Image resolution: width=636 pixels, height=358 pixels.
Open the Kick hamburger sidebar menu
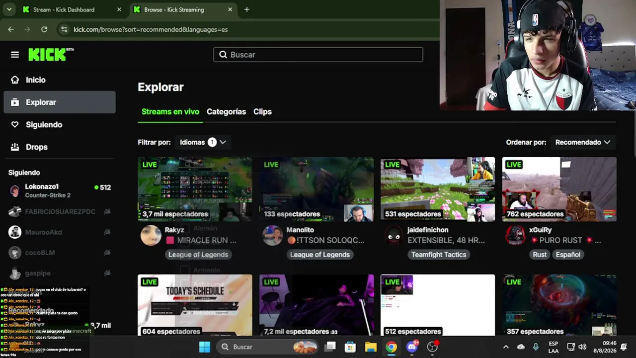point(15,55)
